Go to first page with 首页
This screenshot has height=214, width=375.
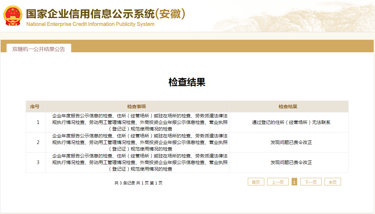pos(256,182)
